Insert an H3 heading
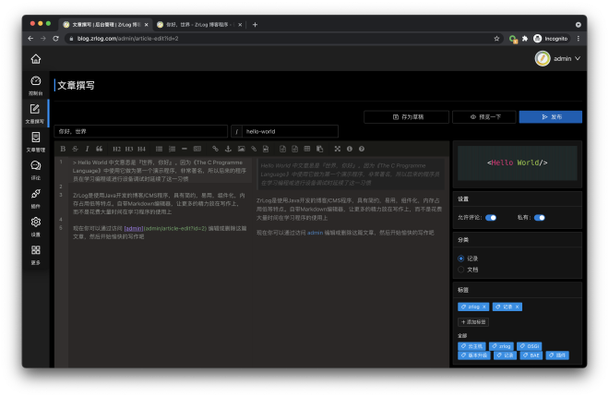This screenshot has height=397, width=609. 129,149
